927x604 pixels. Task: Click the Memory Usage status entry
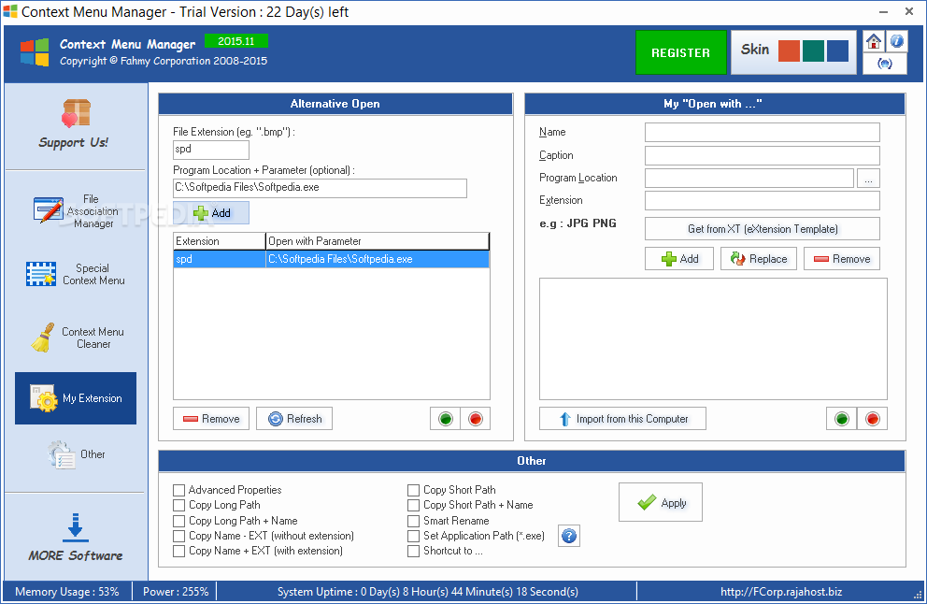click(x=66, y=592)
